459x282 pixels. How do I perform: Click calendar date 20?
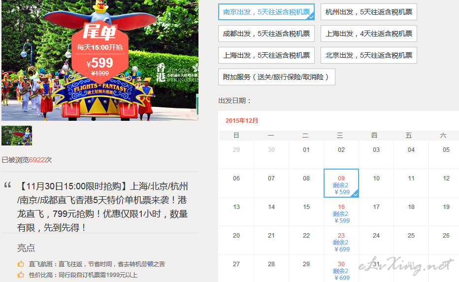coord(236,235)
